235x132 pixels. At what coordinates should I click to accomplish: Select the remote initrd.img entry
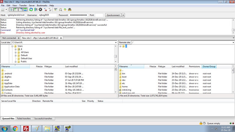pos(126,90)
